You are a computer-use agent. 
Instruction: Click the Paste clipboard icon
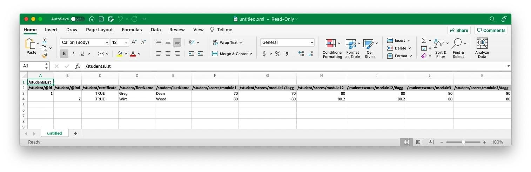point(30,44)
